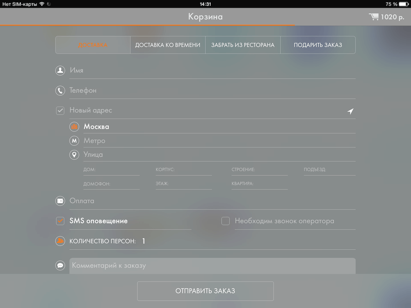Tap the Корзина header title

click(x=205, y=17)
